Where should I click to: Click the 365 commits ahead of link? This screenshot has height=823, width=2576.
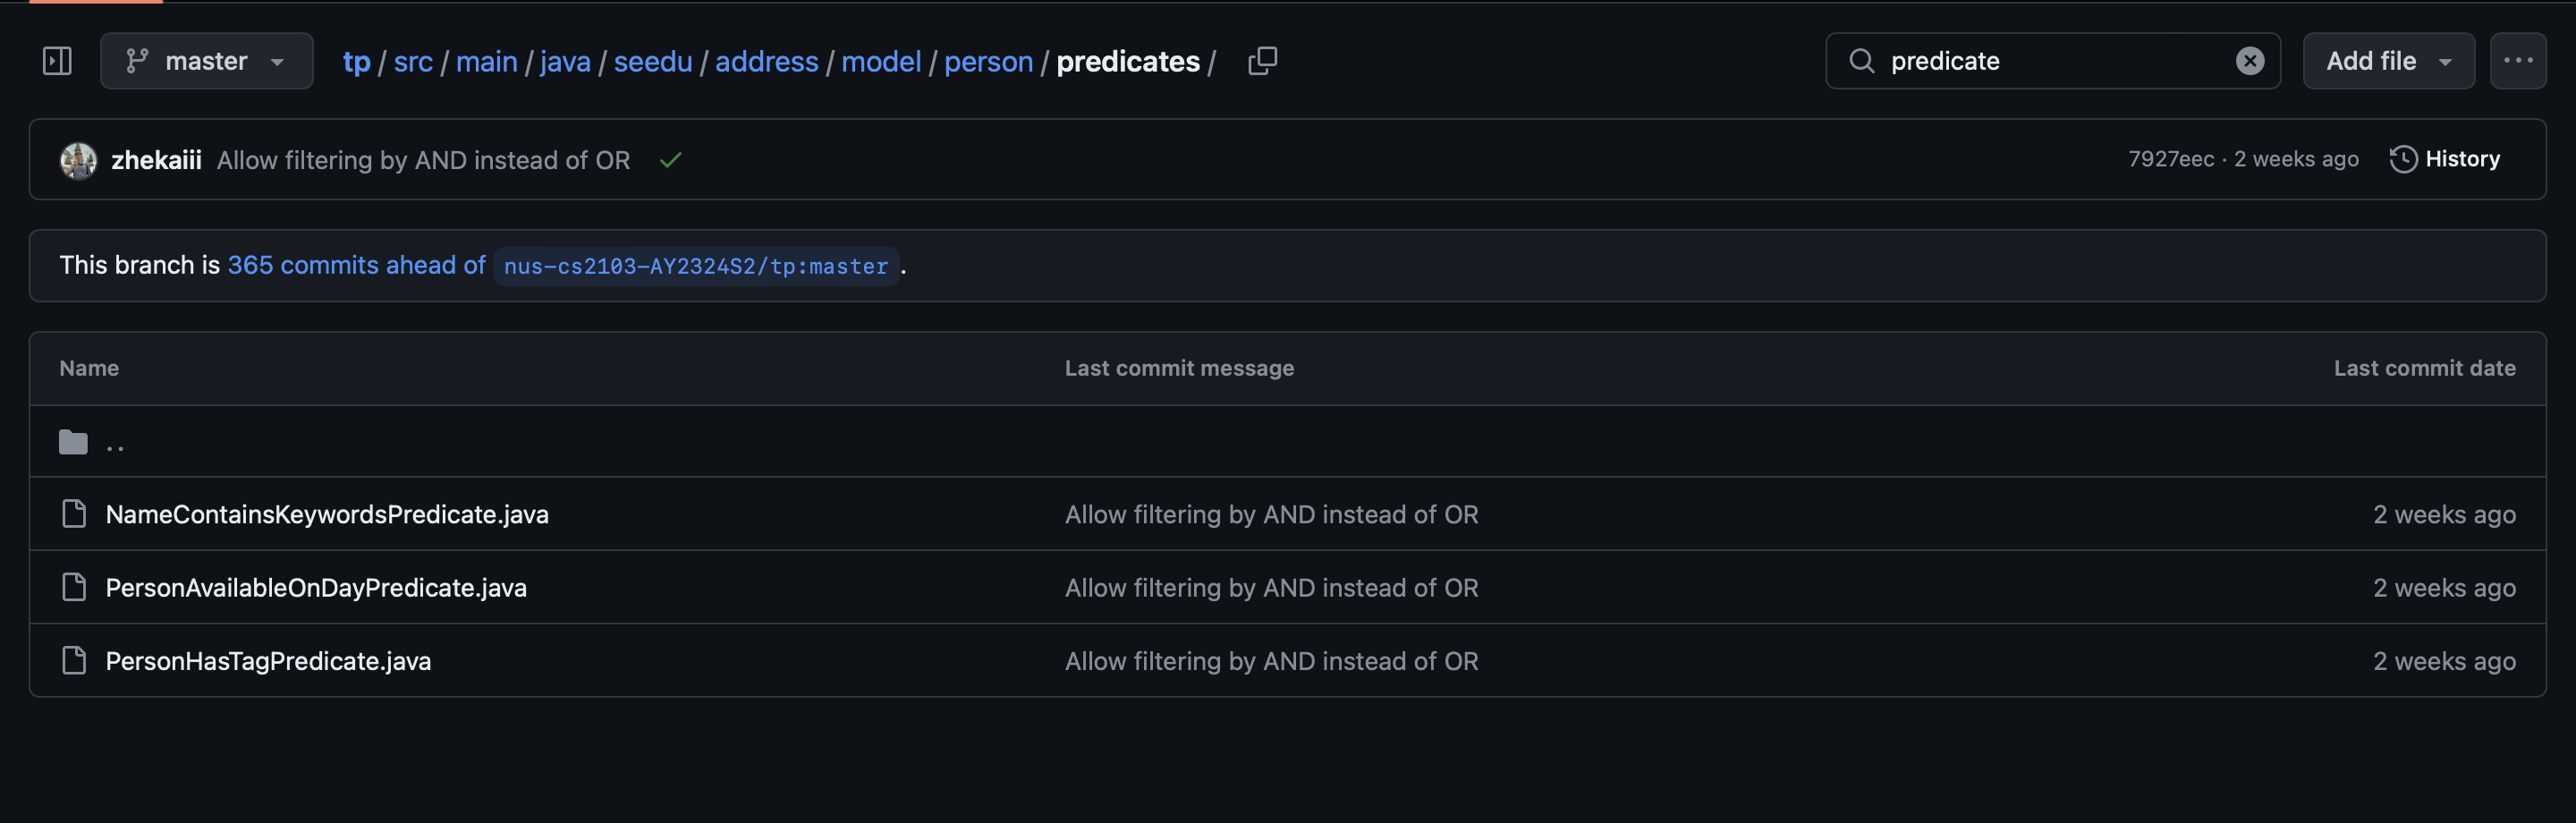[x=356, y=265]
